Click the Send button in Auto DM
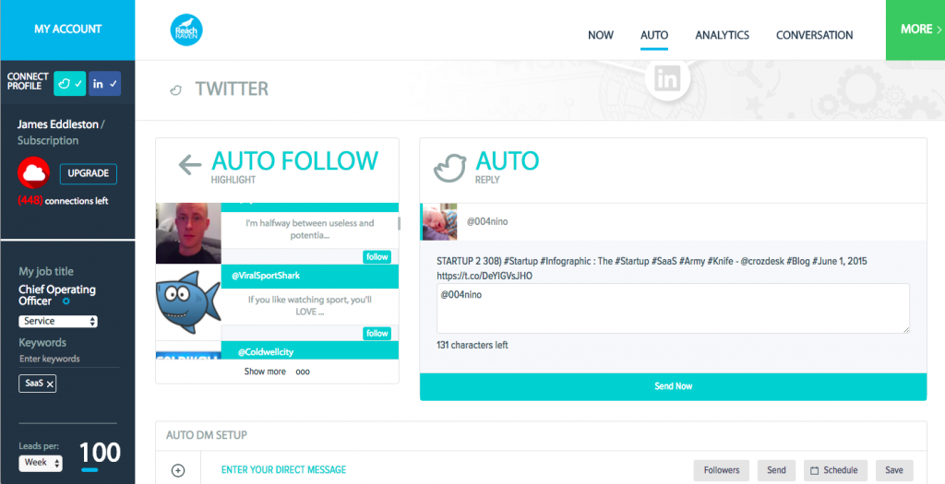 click(776, 470)
